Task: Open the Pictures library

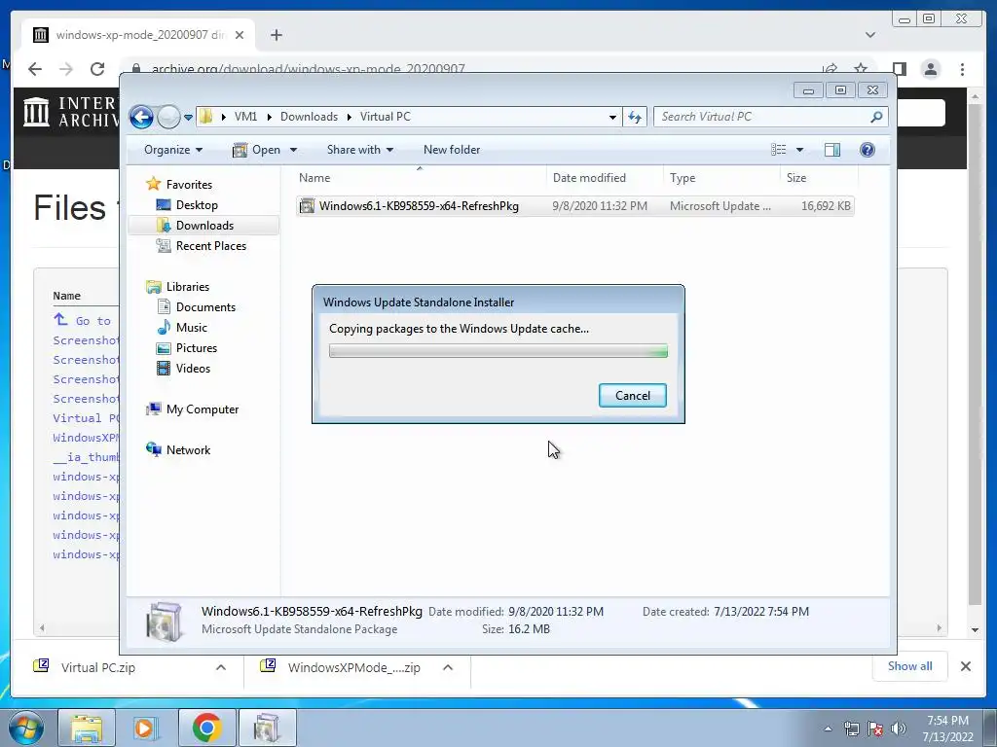Action: 196,347
